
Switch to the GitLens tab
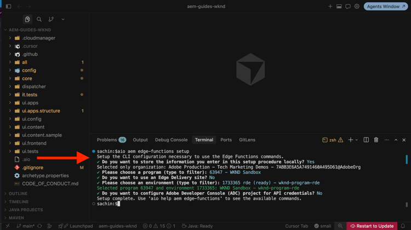click(x=247, y=140)
